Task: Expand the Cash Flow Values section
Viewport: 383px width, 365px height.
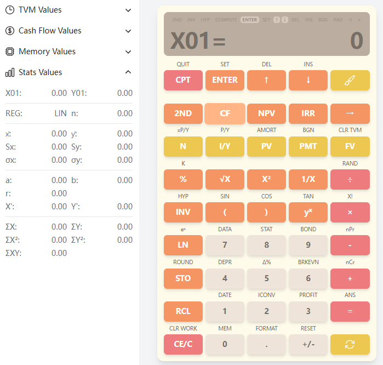Action: 68,31
